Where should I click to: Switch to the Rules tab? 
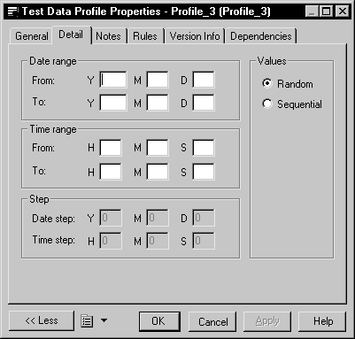pyautogui.click(x=145, y=36)
